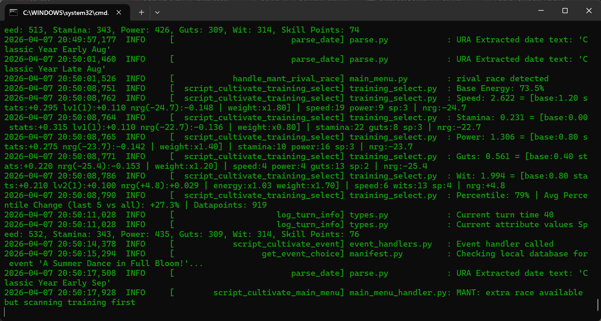Click the function name 'get_event_choice]'
Image resolution: width=601 pixels, height=321 pixels.
[x=303, y=254]
